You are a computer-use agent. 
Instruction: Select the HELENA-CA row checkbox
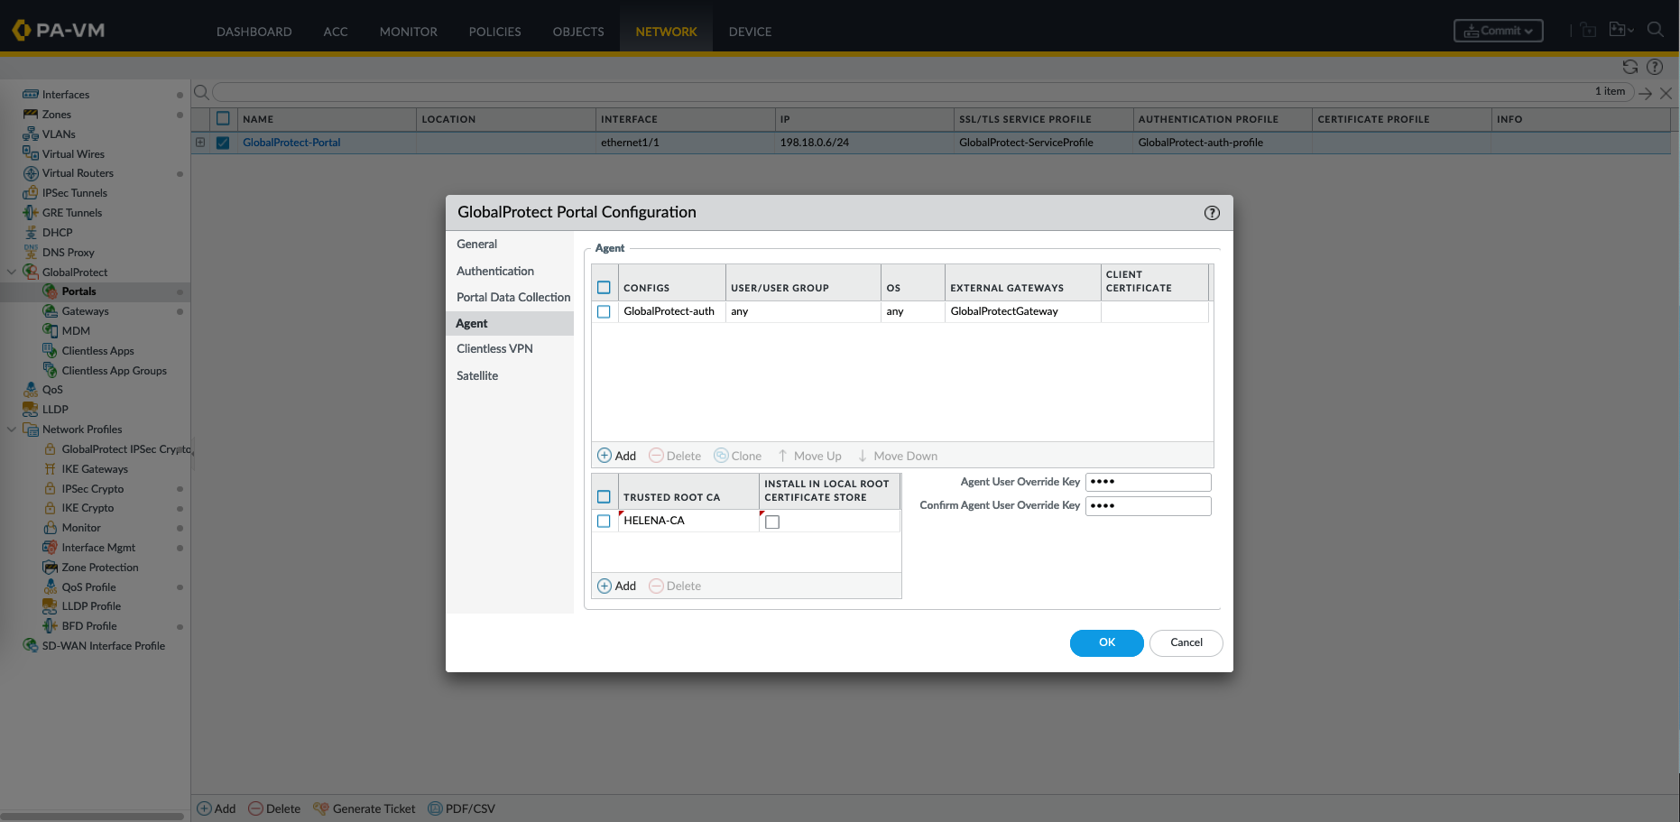click(x=605, y=521)
